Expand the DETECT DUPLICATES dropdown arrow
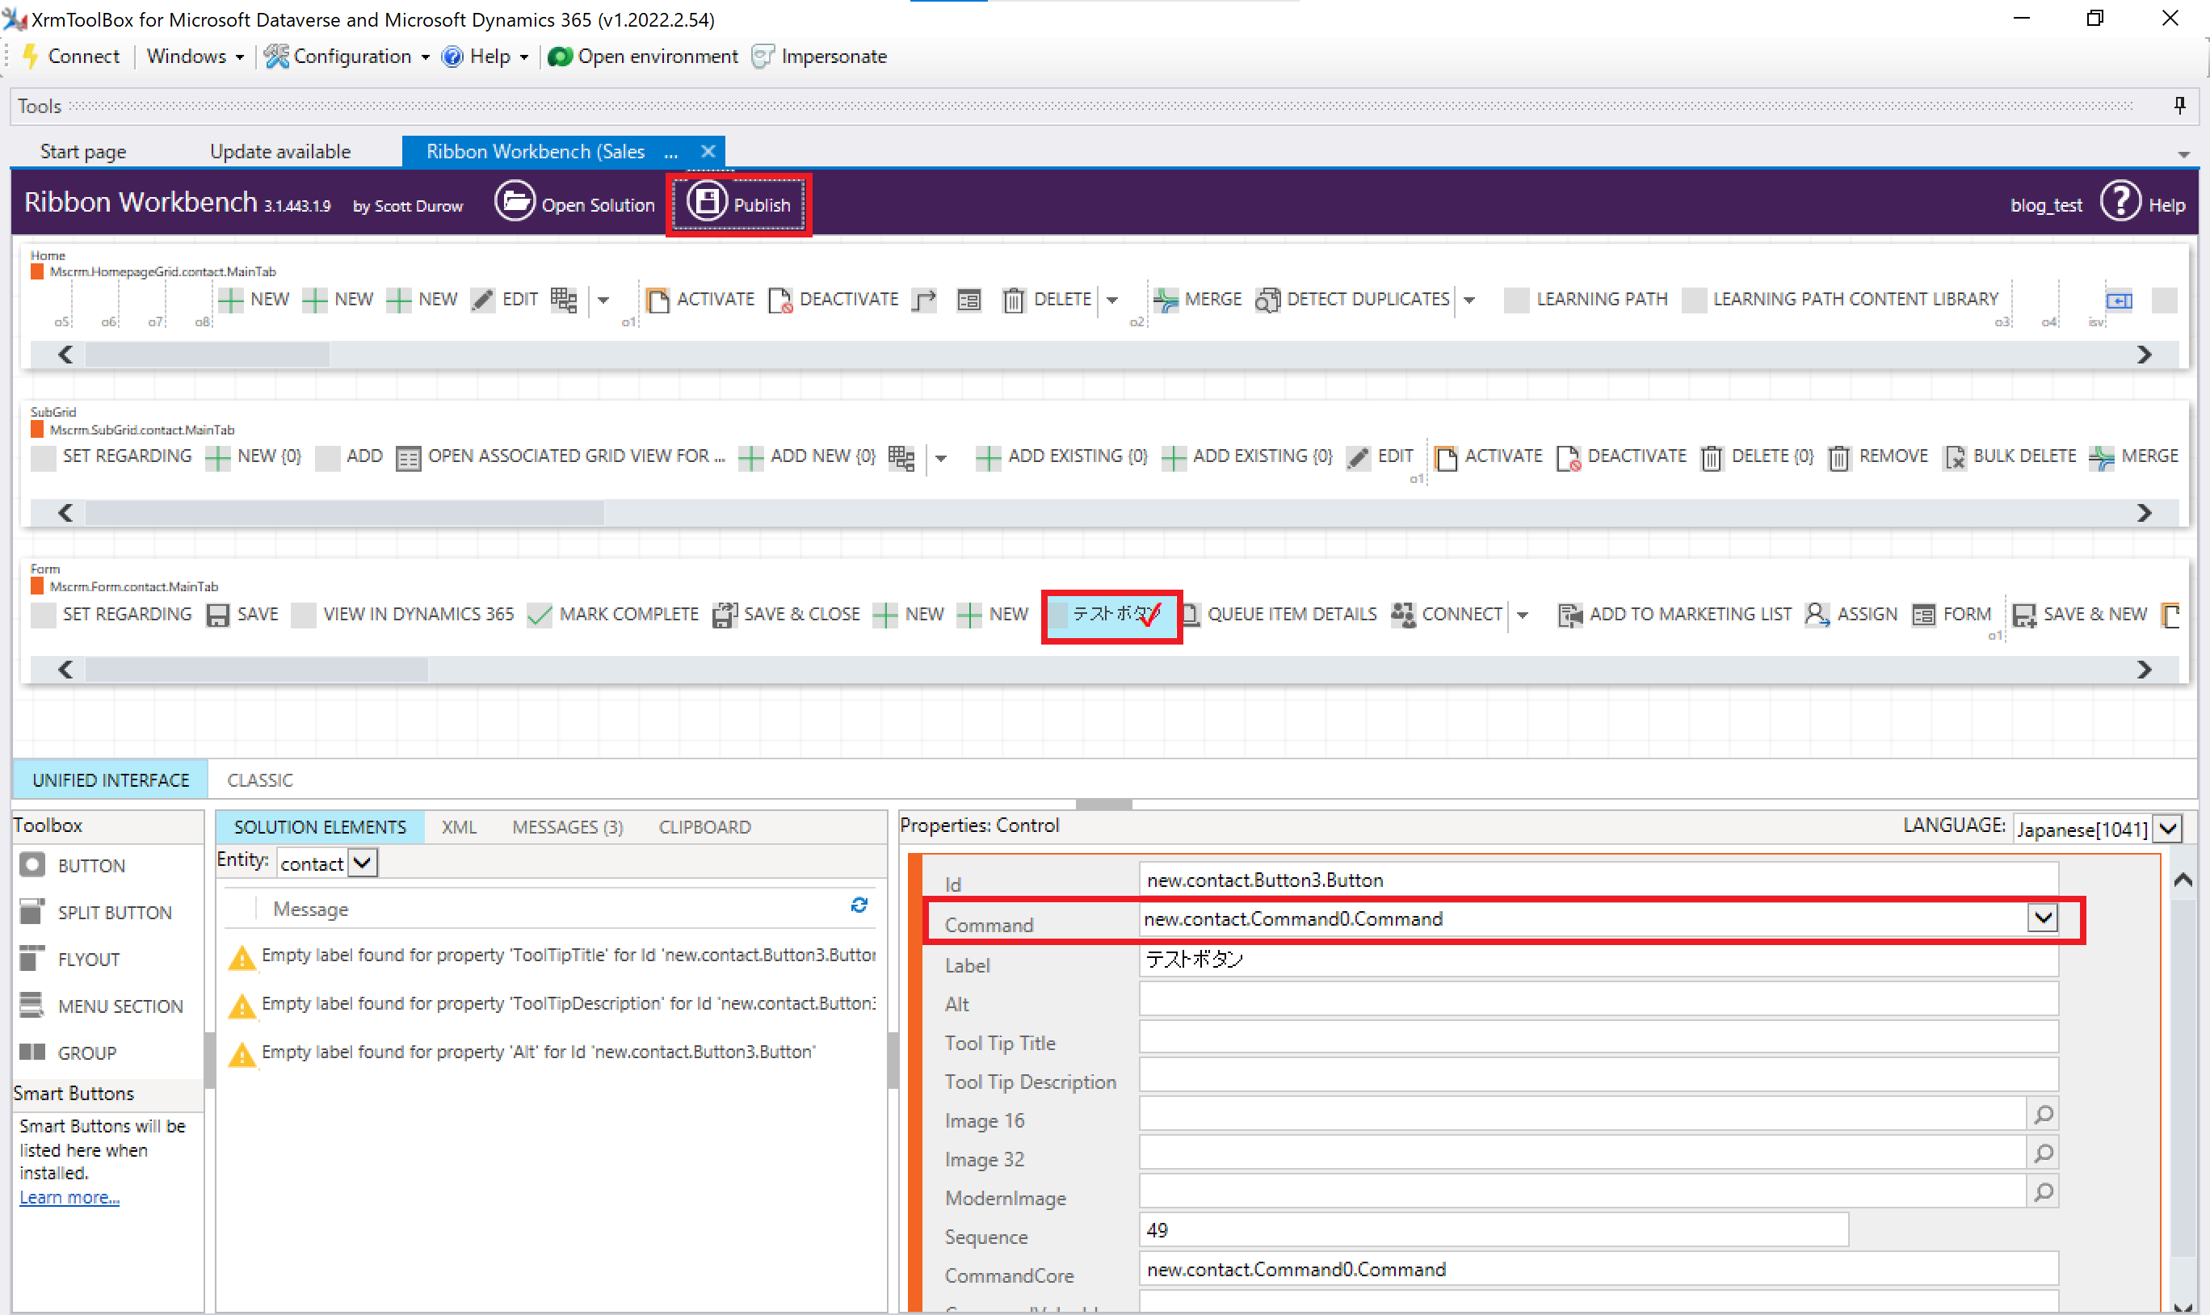Viewport: 2210px width, 1315px height. [1469, 300]
